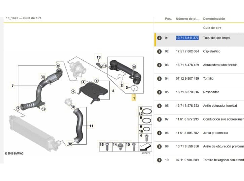Click the Número de pi... column header
The image size is (244, 181).
coord(188,19)
